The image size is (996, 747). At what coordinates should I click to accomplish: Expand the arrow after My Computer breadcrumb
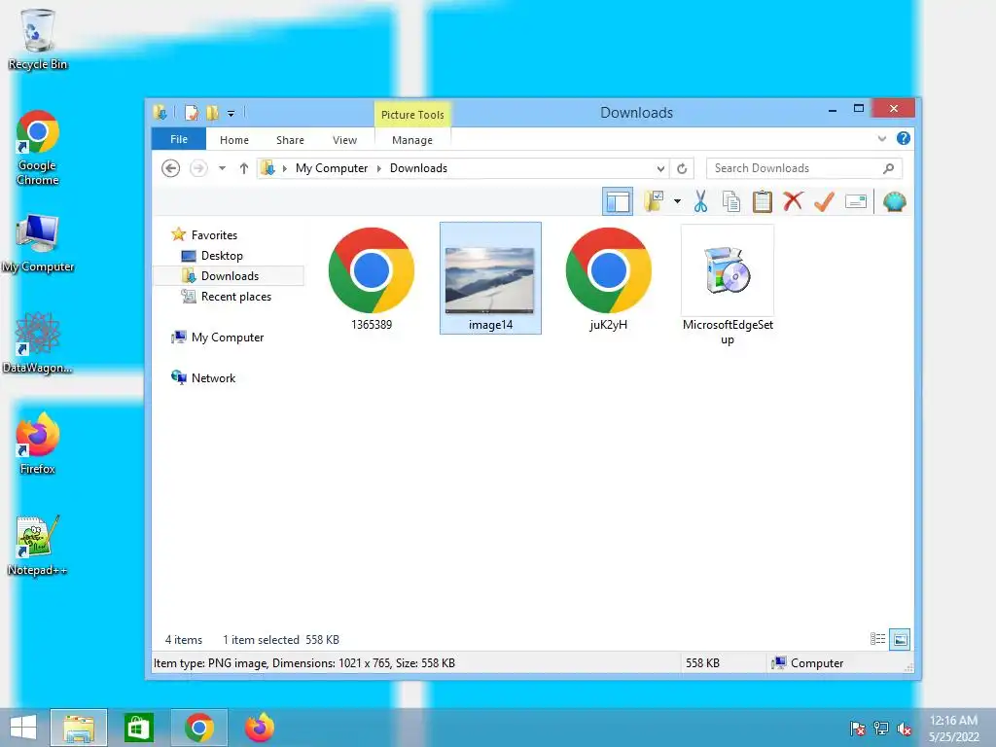(x=379, y=168)
